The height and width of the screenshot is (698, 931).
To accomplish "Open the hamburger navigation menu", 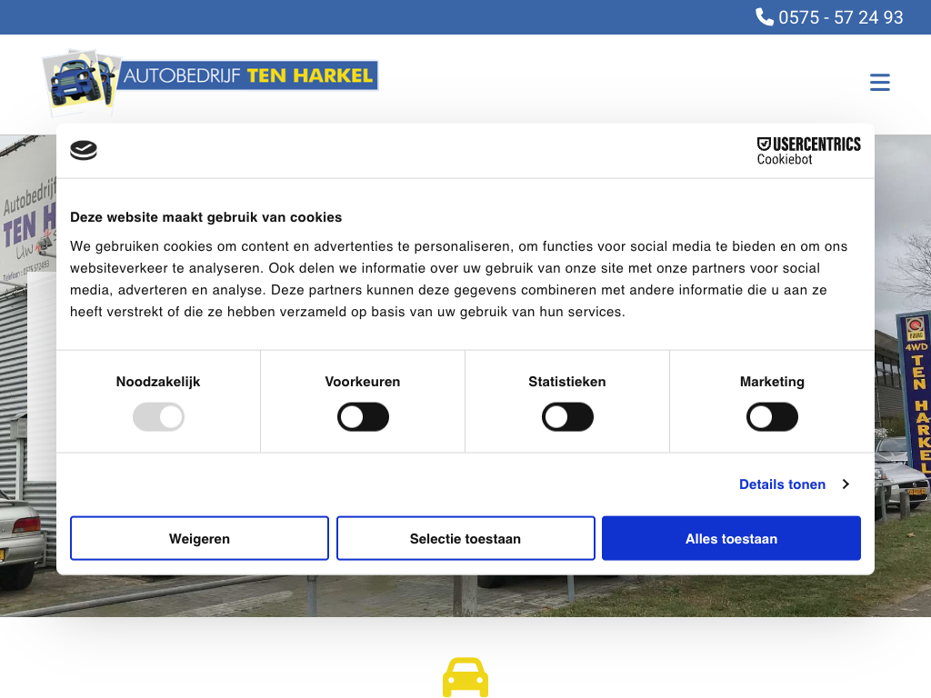I will [x=879, y=82].
